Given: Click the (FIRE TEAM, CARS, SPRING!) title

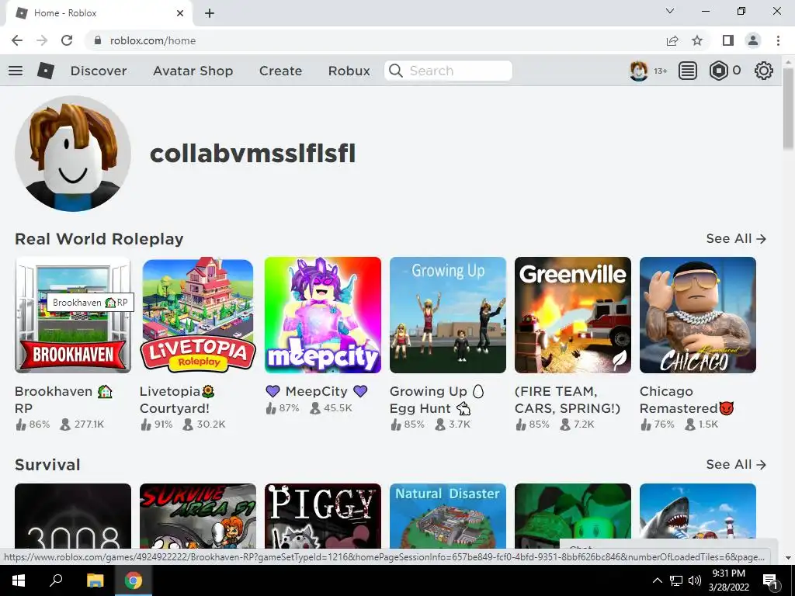Looking at the screenshot, I should pyautogui.click(x=568, y=400).
